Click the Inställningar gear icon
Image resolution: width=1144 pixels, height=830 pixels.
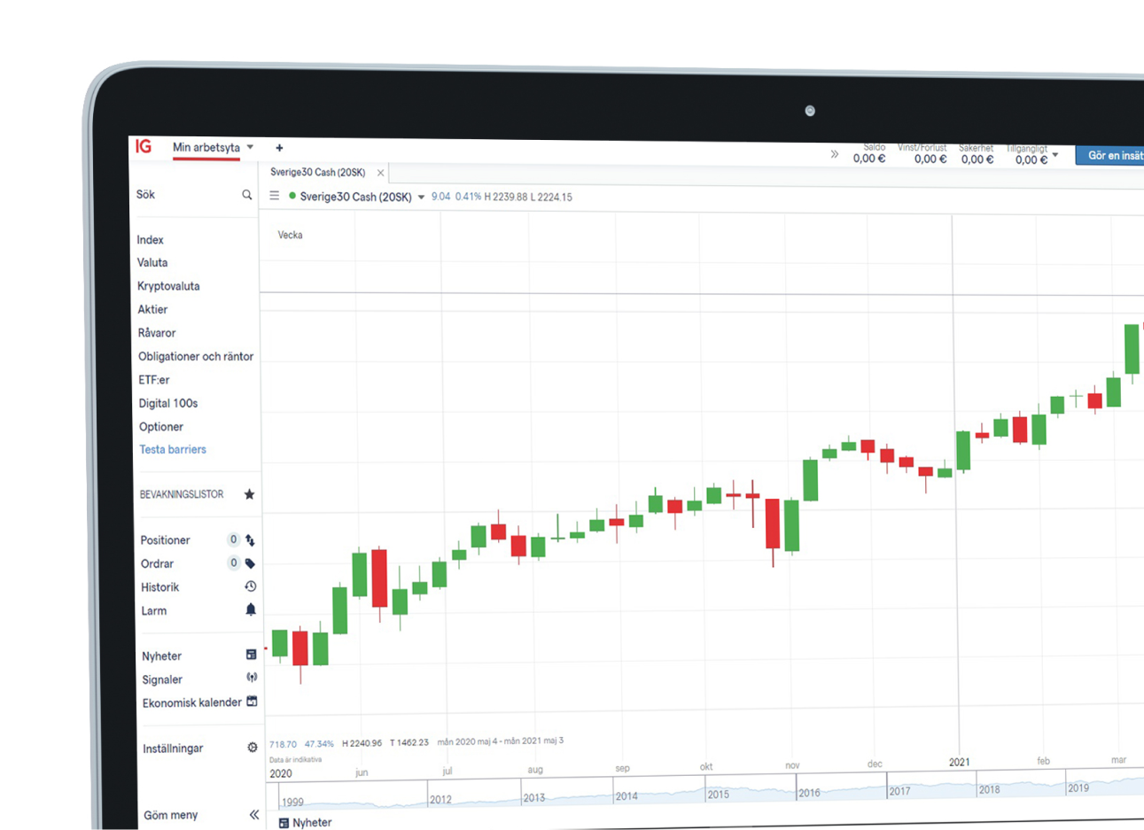coord(253,748)
